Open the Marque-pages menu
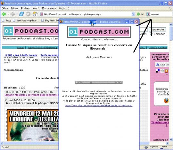The height and width of the screenshot is (150, 173). point(49,8)
